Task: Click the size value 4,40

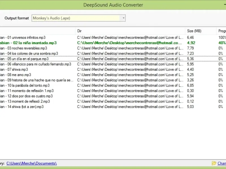Action: 190,69
